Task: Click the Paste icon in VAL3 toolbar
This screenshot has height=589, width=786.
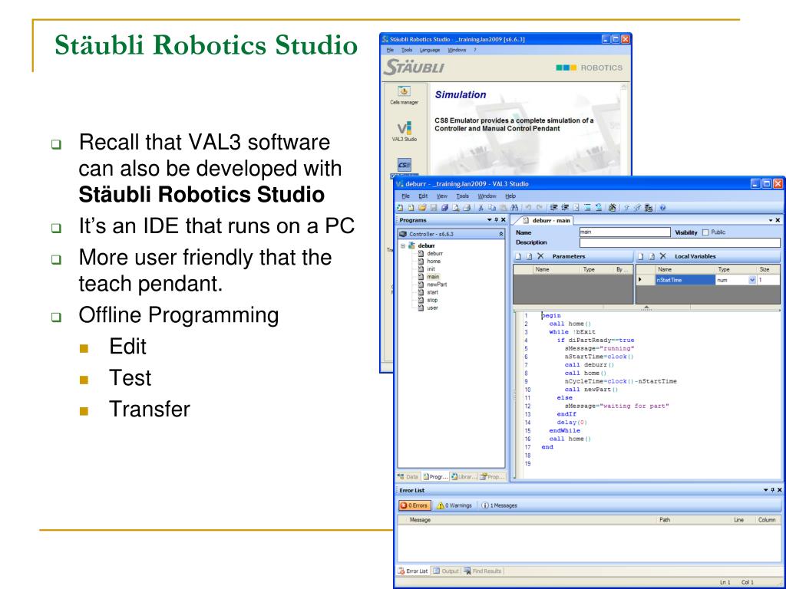Action: (504, 208)
